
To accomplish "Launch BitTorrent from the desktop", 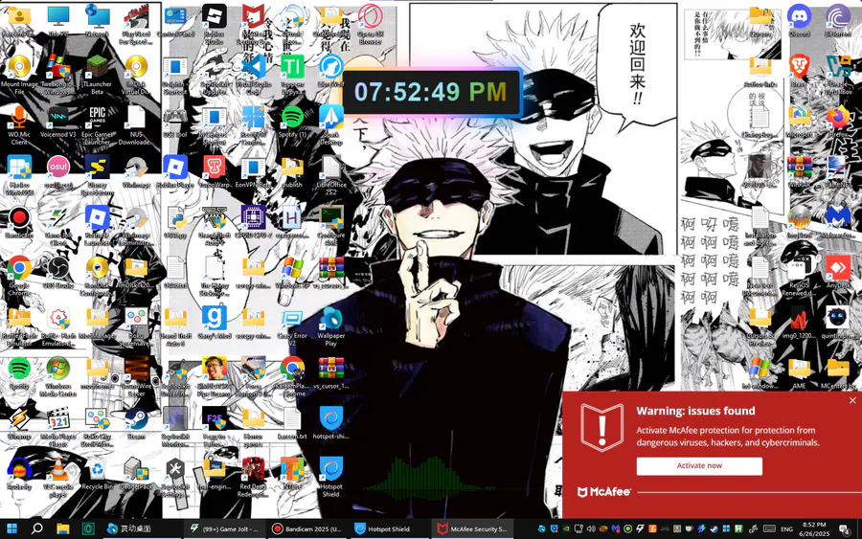I will click(x=838, y=21).
